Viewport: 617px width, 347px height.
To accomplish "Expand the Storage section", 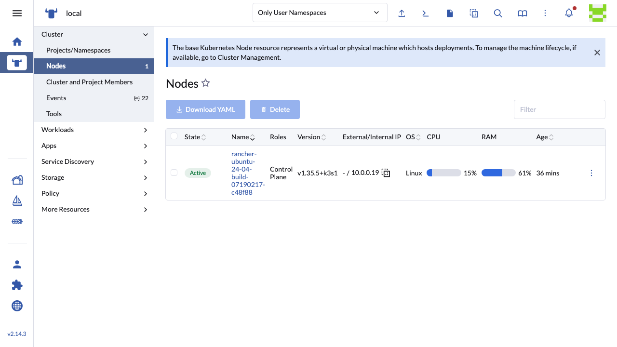I will 94,177.
